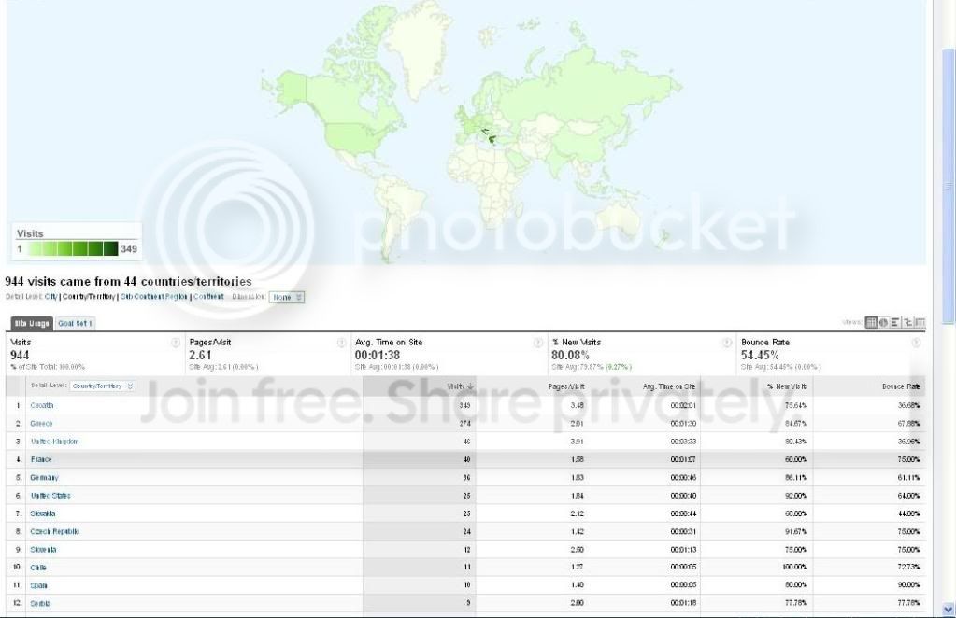Open the Greece country link
956x618 pixels.
(x=41, y=423)
